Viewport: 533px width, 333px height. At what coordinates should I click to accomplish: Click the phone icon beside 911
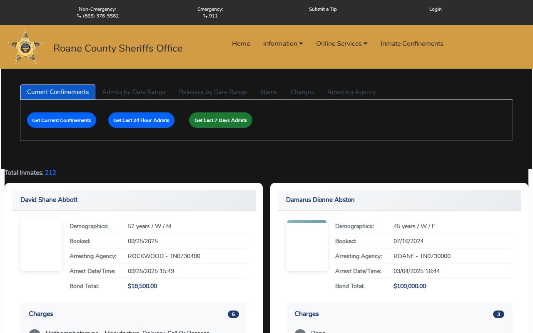click(x=205, y=16)
